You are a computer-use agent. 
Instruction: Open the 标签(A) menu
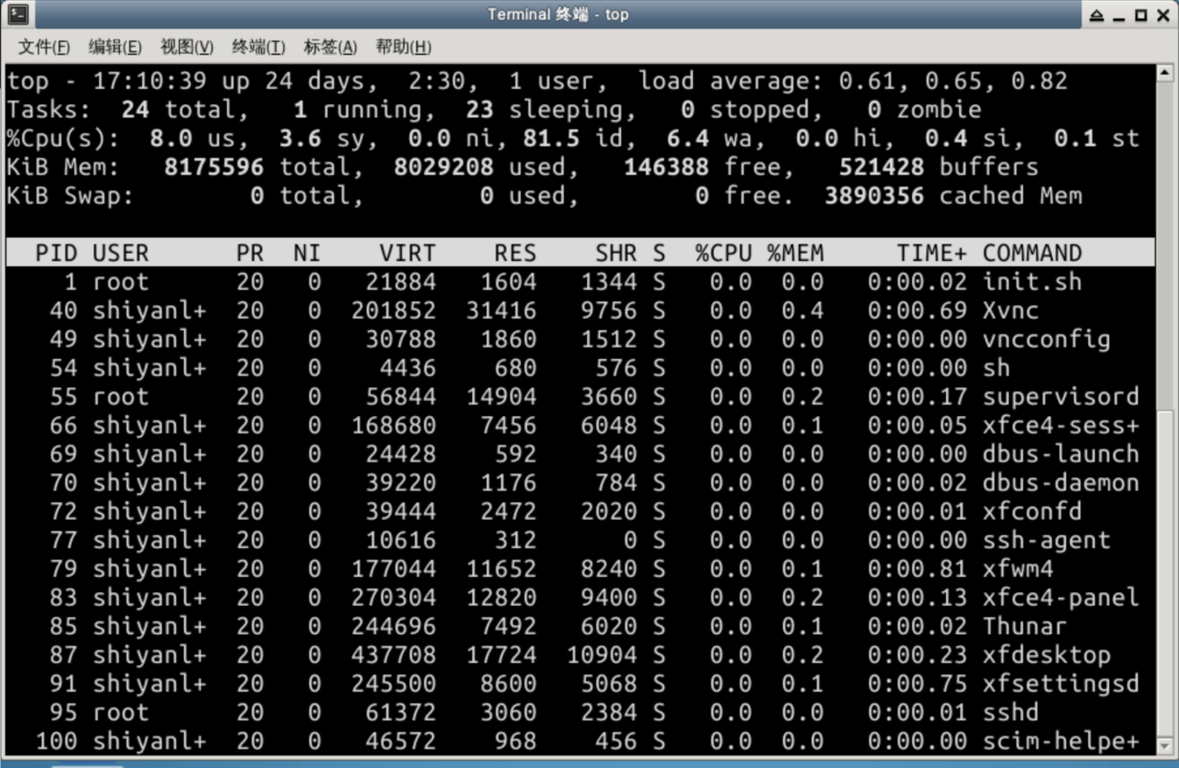pos(330,47)
